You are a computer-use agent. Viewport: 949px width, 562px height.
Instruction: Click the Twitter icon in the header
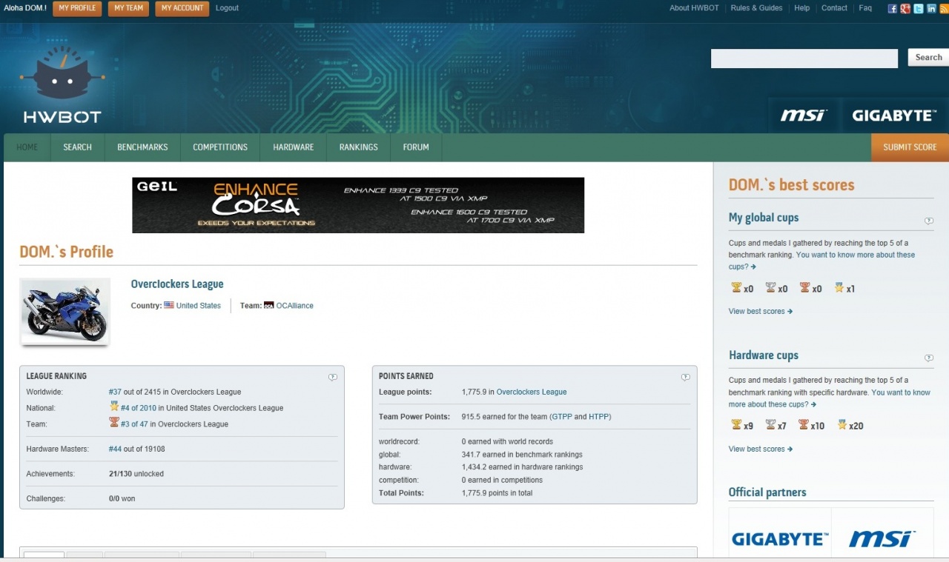click(919, 9)
